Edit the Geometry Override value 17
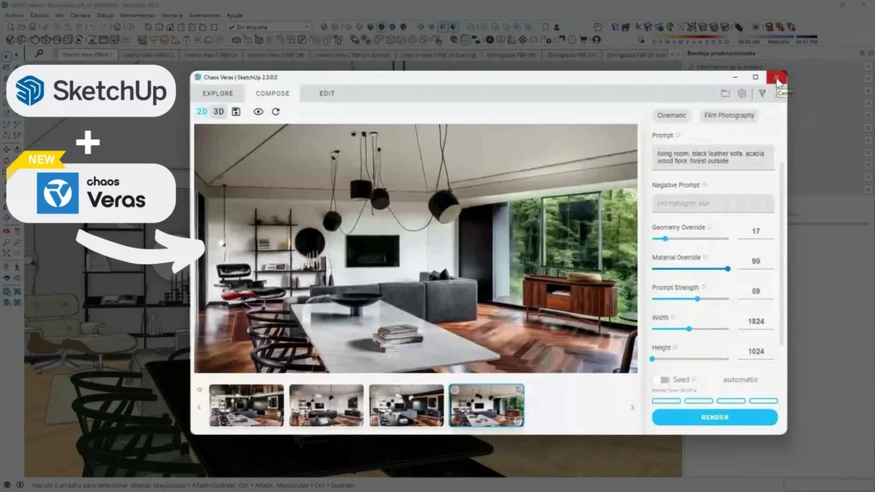Viewport: 875px width, 492px height. pyautogui.click(x=755, y=231)
